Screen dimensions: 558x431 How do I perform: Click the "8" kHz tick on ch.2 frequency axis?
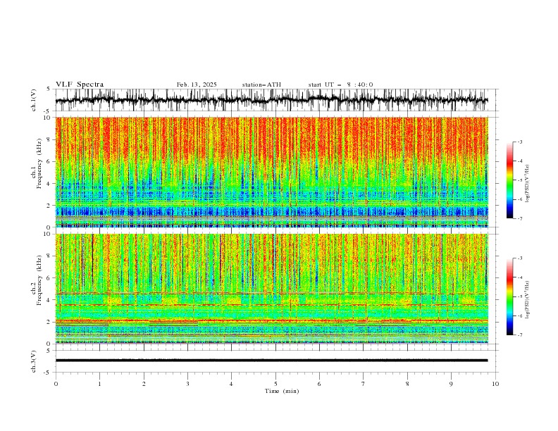click(x=49, y=256)
